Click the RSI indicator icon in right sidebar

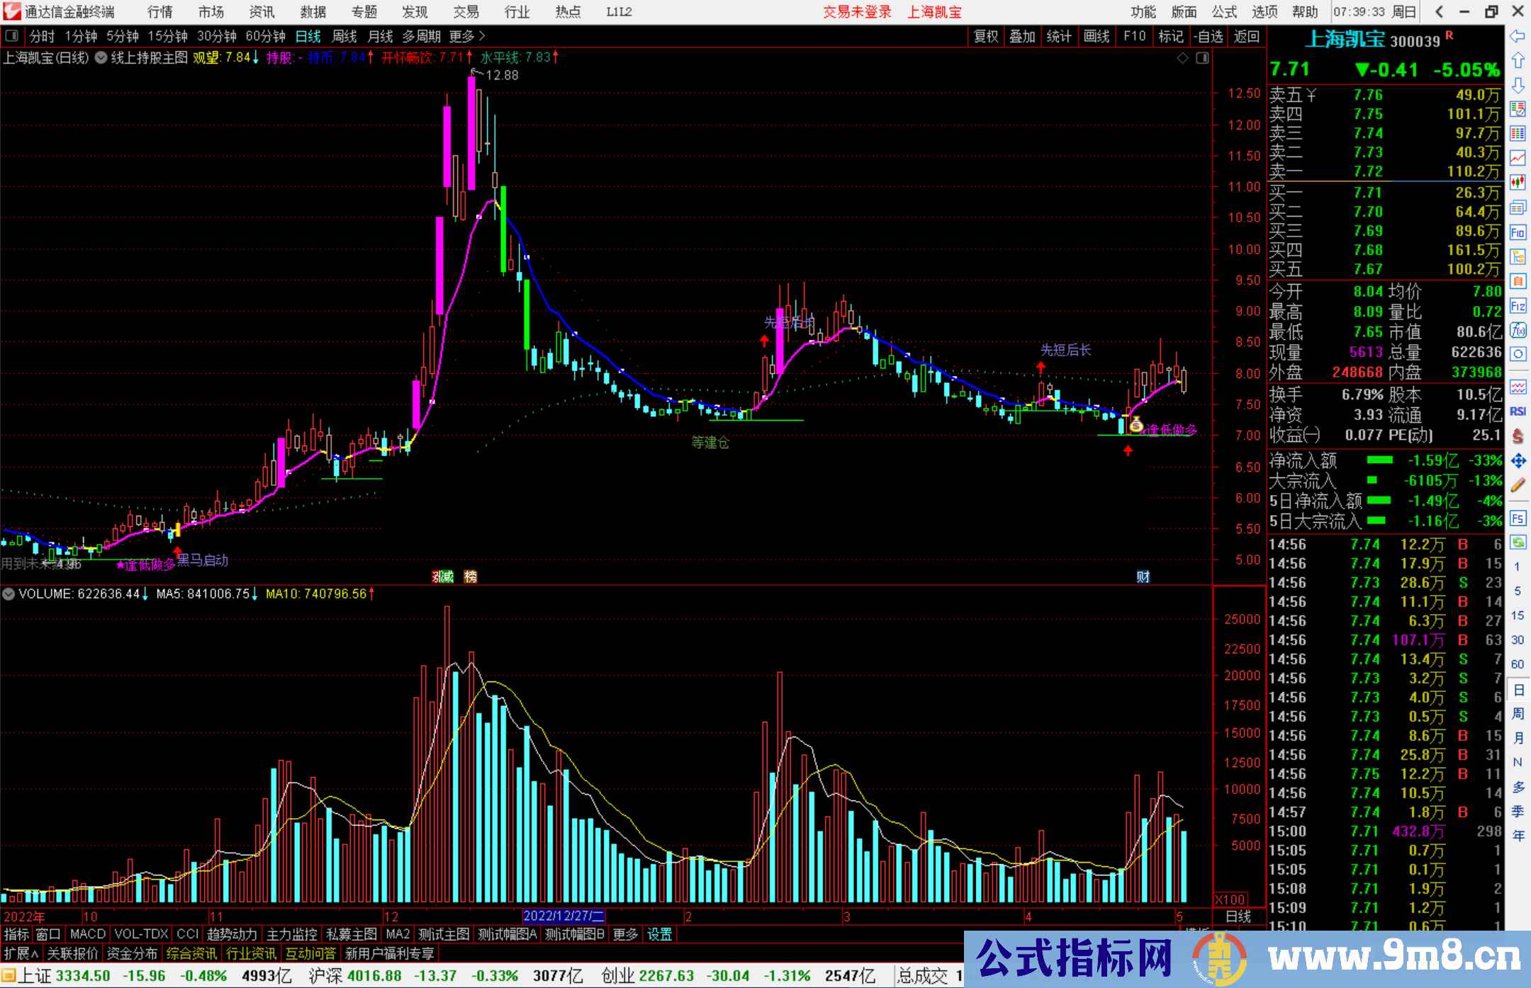pos(1518,411)
